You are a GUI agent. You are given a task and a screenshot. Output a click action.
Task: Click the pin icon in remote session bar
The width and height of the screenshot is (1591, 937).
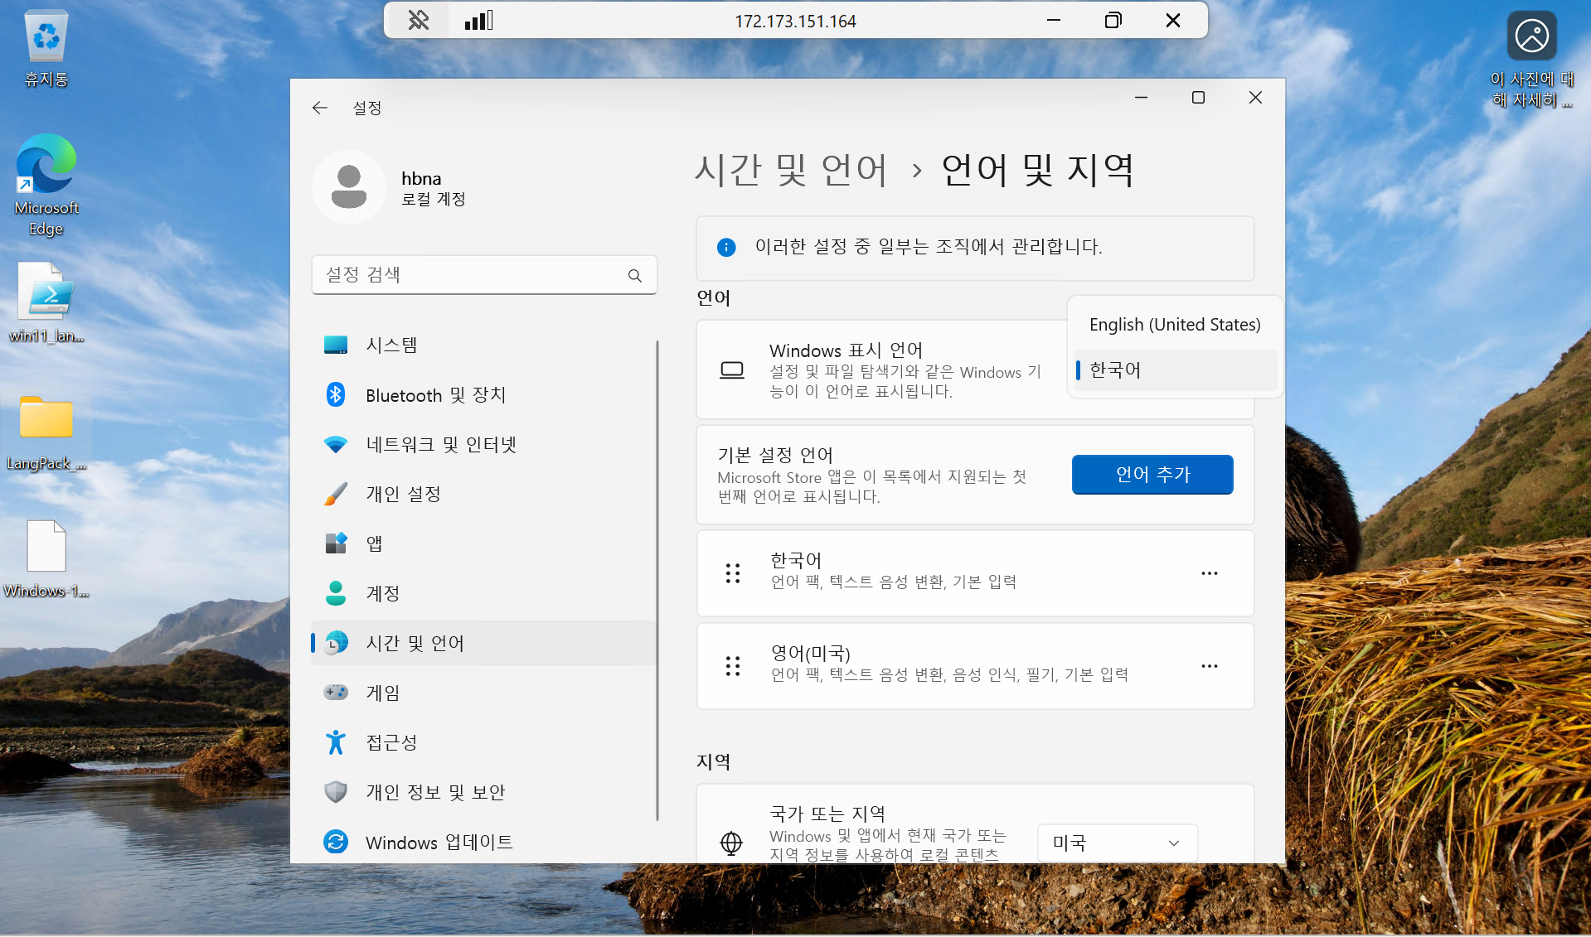[419, 21]
